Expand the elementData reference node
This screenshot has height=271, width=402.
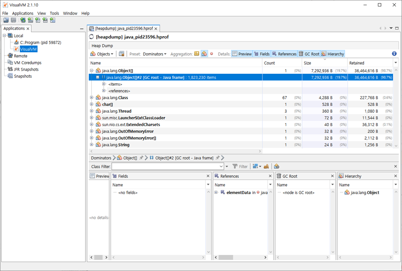pos(216,192)
